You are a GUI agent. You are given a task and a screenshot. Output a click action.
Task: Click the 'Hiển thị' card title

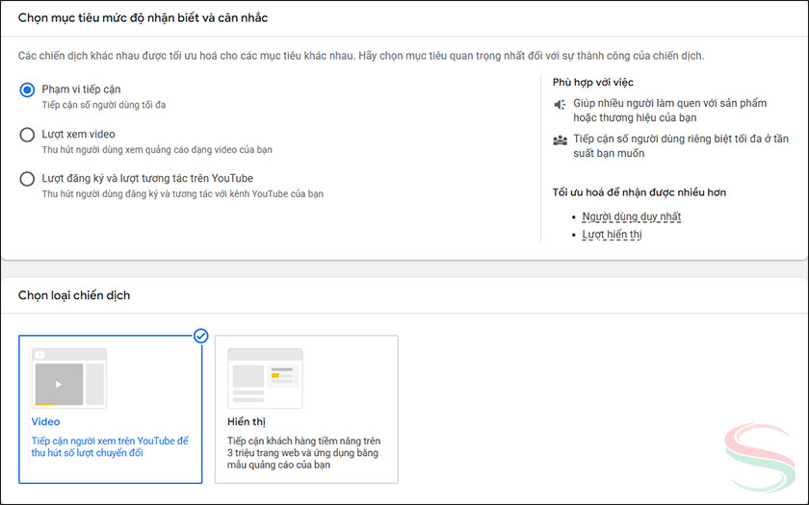(247, 421)
